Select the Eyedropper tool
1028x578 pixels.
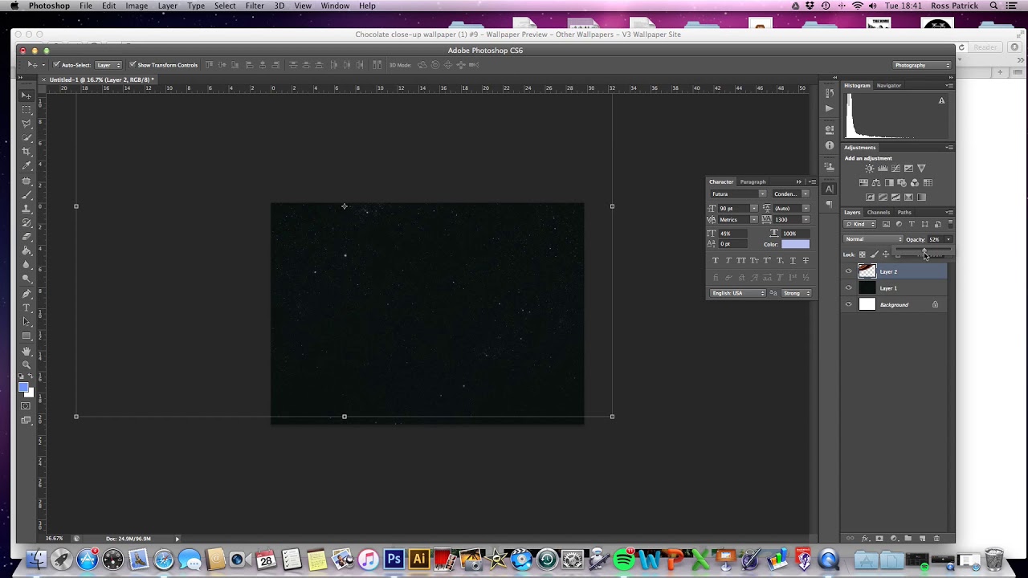pos(27,166)
